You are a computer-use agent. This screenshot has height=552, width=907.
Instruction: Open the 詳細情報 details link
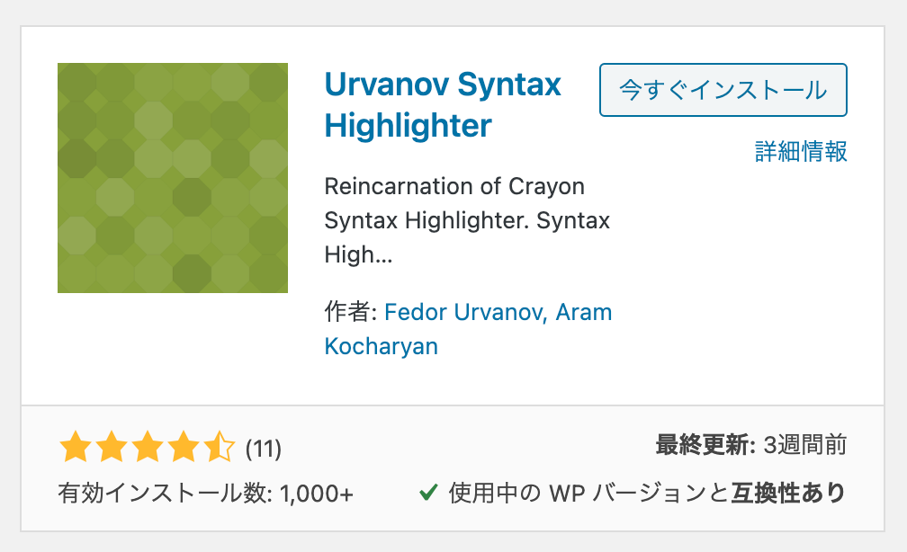(801, 151)
